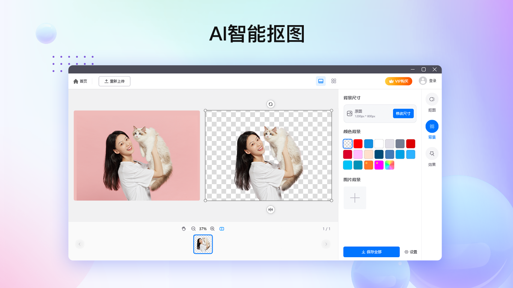The image size is (513, 288).
Task: Pick the bright cyan swatch starting row three
Action: pyautogui.click(x=348, y=165)
